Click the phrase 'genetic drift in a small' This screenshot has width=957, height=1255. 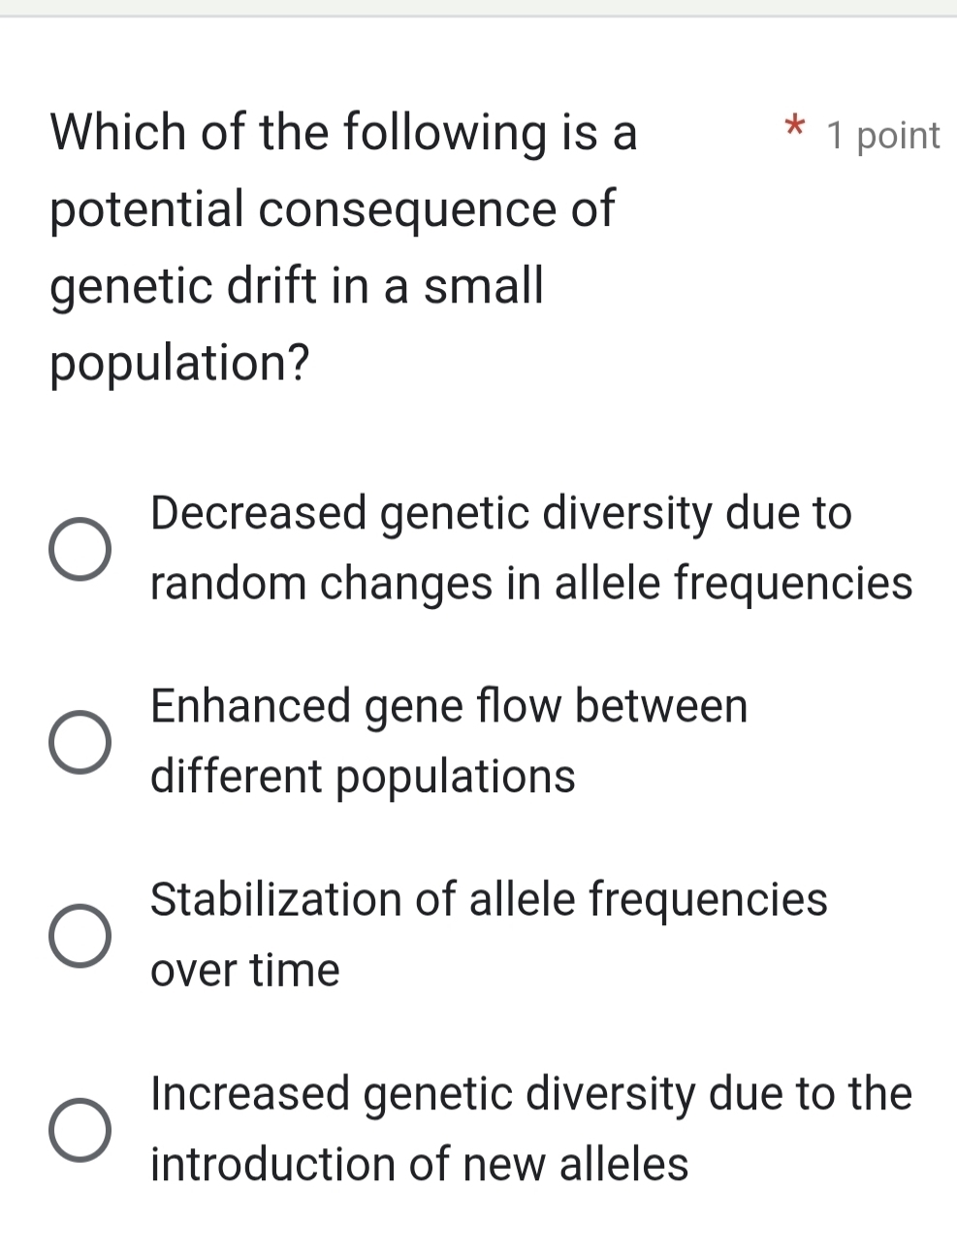point(296,284)
